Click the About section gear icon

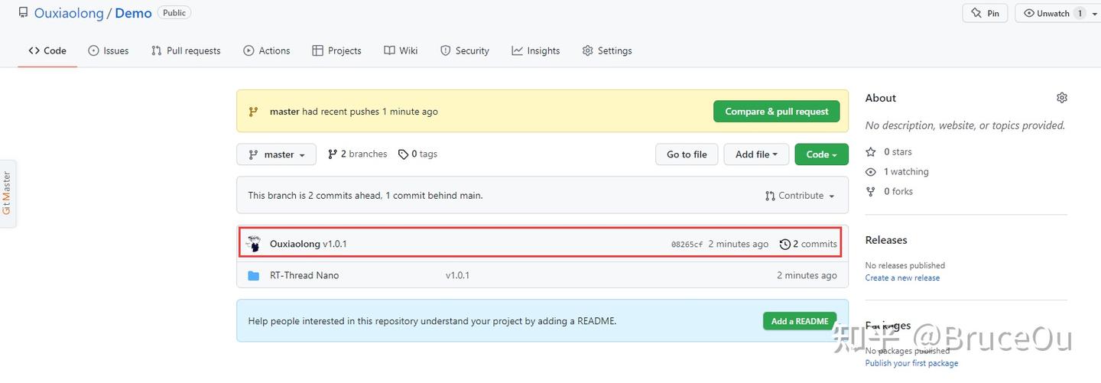1061,98
